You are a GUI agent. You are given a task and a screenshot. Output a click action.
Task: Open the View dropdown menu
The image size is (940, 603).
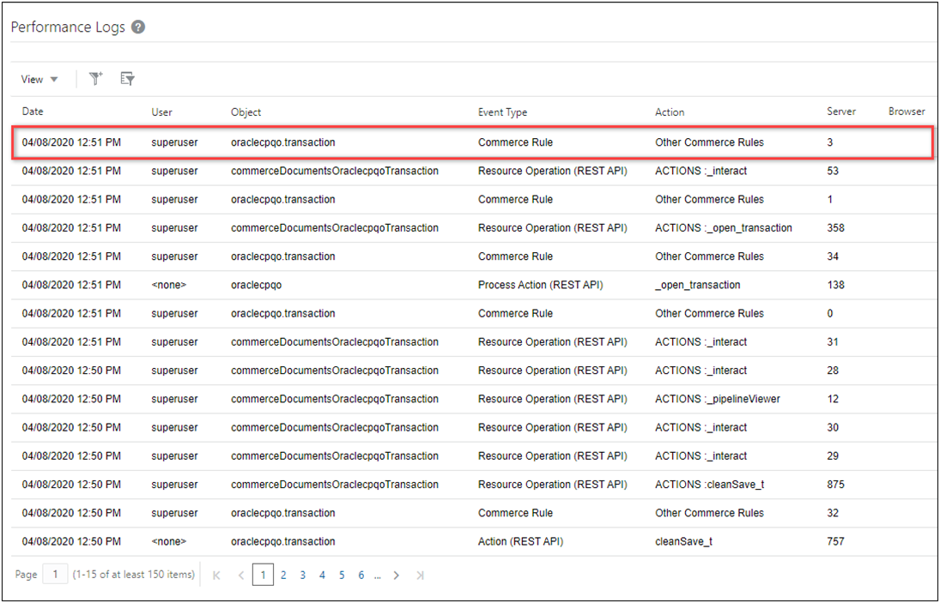[x=38, y=78]
